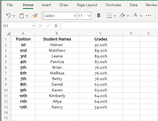Select the cell containing Matthew

(x=57, y=50)
